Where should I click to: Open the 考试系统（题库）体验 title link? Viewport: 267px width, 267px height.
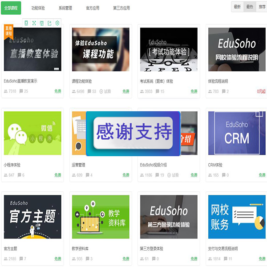pos(157,81)
